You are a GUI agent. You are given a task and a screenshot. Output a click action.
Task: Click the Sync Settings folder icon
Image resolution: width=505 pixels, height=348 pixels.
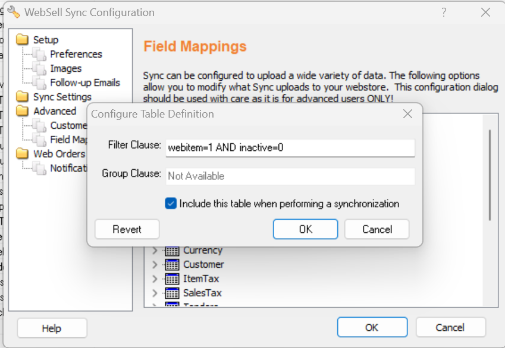pyautogui.click(x=22, y=96)
